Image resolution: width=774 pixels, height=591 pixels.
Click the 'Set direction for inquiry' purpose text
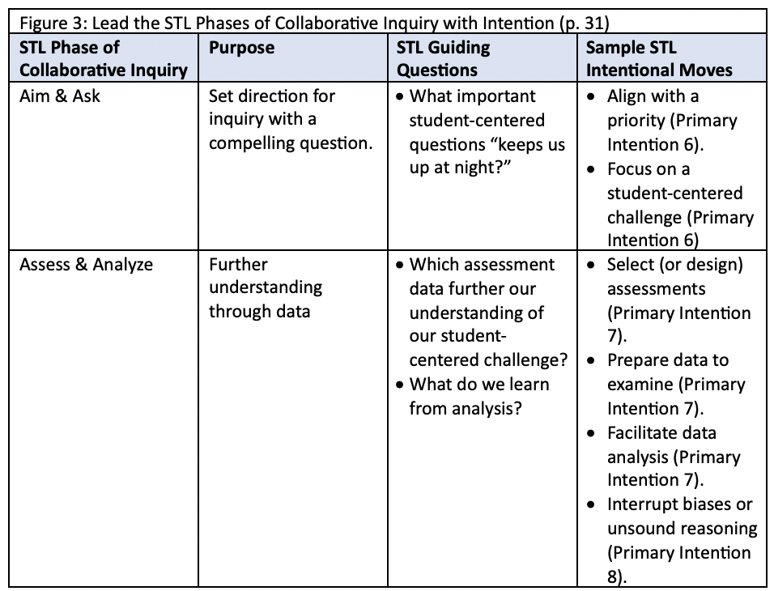[291, 120]
